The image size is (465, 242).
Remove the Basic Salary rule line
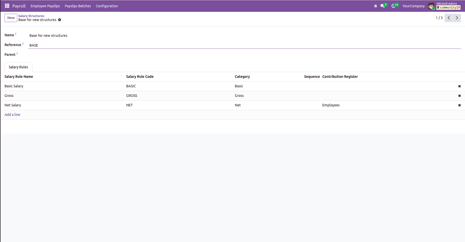pyautogui.click(x=459, y=86)
